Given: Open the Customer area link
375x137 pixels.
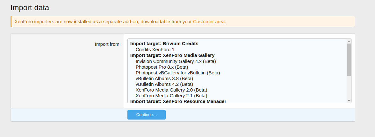Looking at the screenshot, I should coord(209,22).
